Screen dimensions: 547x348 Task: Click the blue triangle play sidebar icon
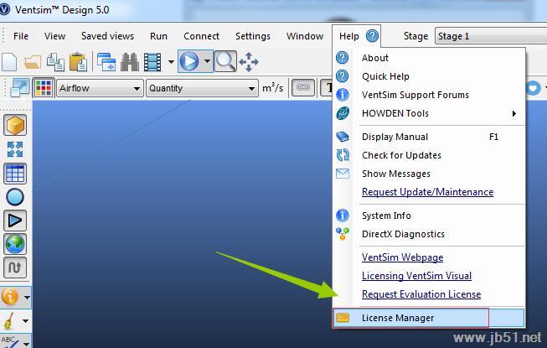(15, 221)
